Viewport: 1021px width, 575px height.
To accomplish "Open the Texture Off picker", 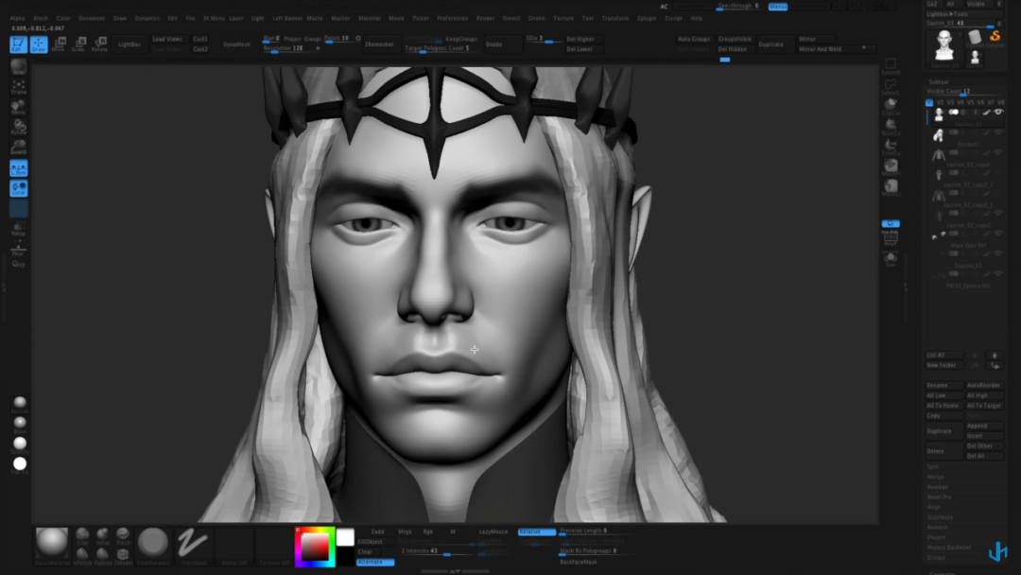I will point(274,546).
